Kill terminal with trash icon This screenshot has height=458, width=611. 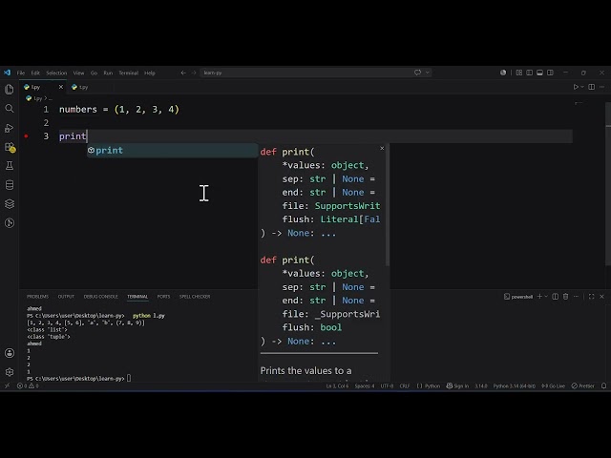pos(565,297)
